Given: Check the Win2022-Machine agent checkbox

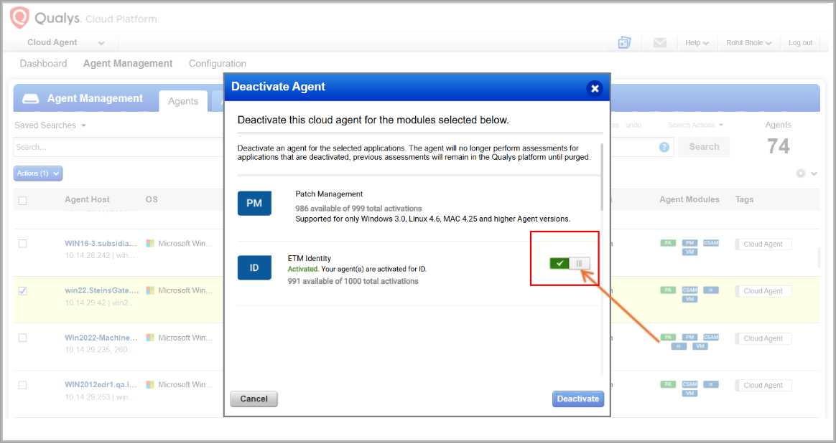Looking at the screenshot, I should point(22,338).
